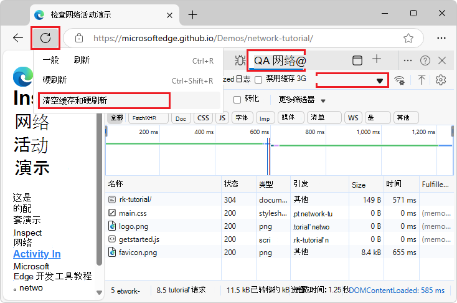The image size is (457, 303).
Task: Select the favicon.png request name
Action: click(x=138, y=252)
